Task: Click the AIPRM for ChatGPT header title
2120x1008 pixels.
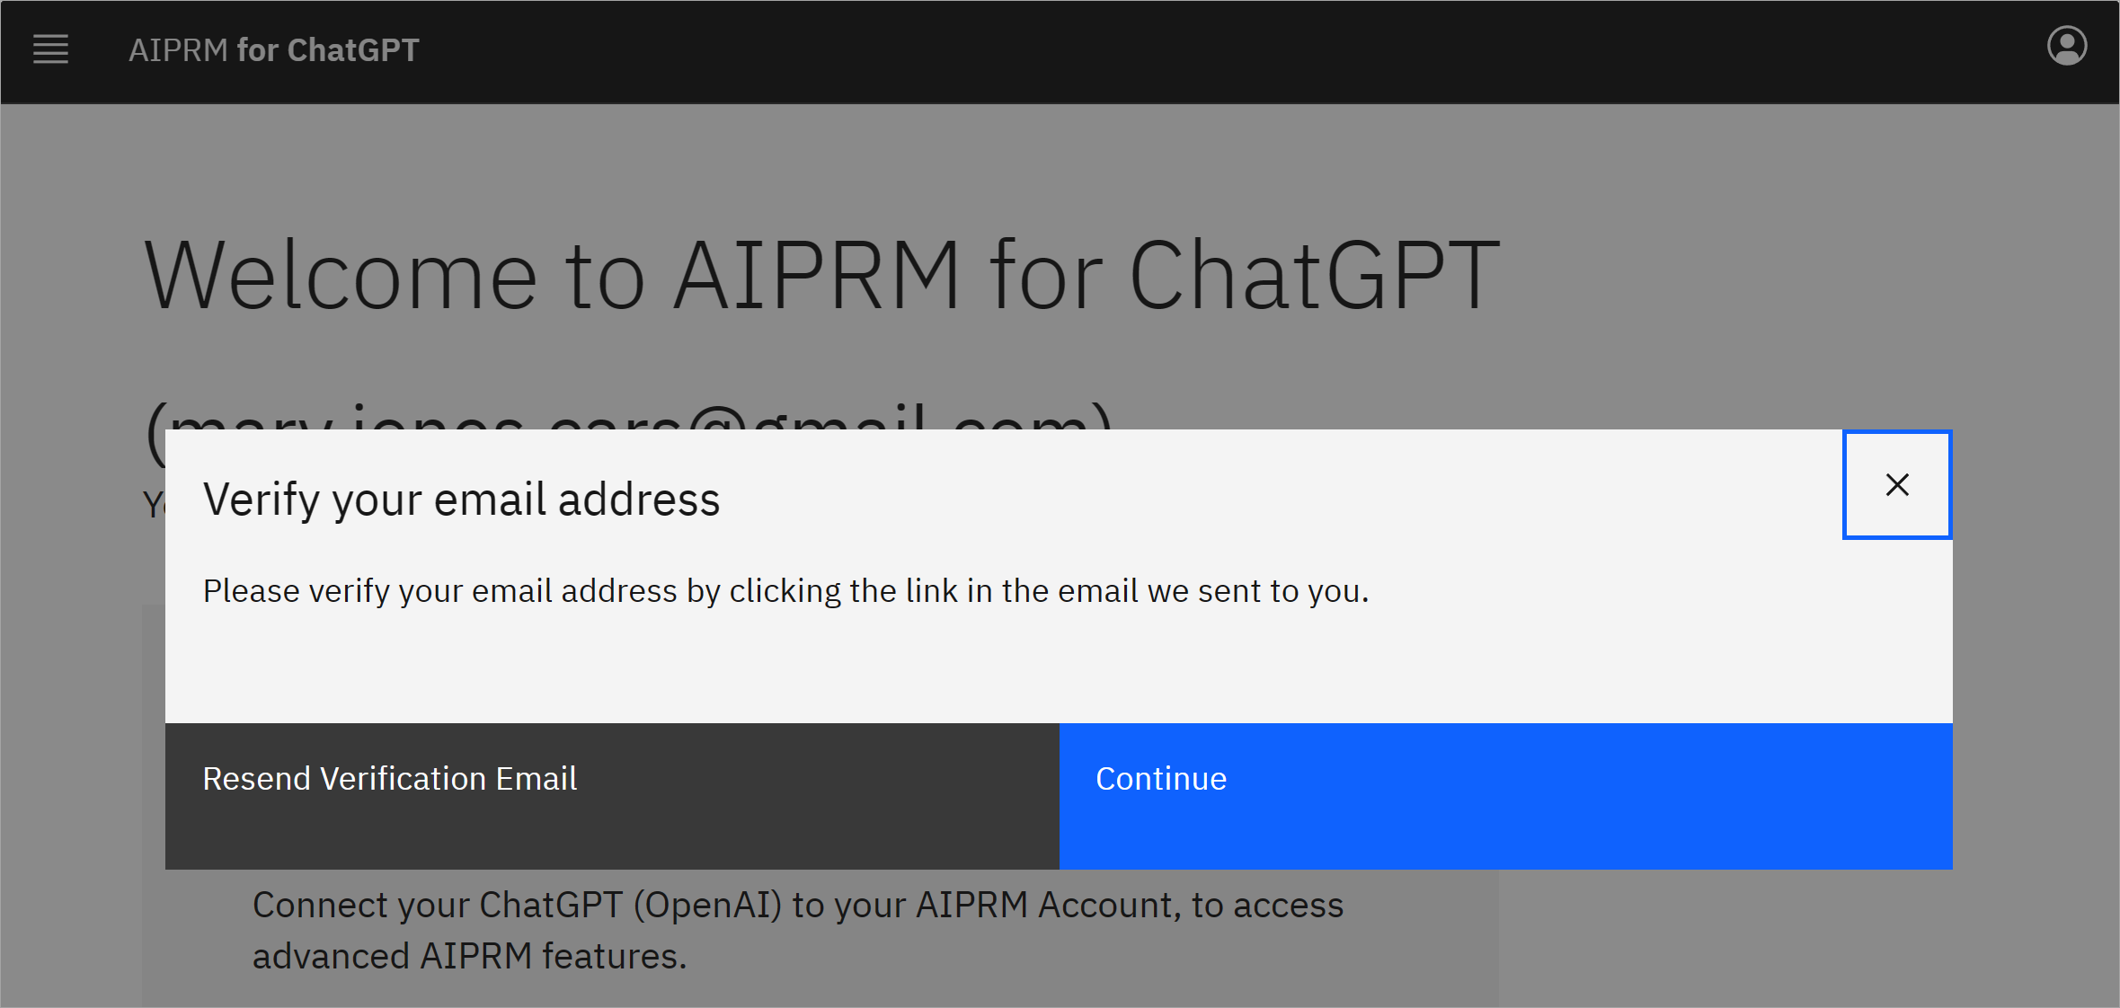Action: pos(274,49)
